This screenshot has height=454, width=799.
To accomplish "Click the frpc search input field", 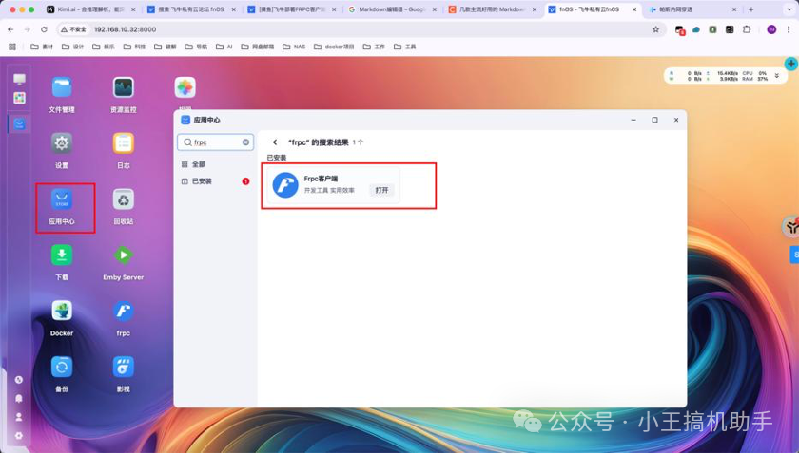I will point(214,142).
